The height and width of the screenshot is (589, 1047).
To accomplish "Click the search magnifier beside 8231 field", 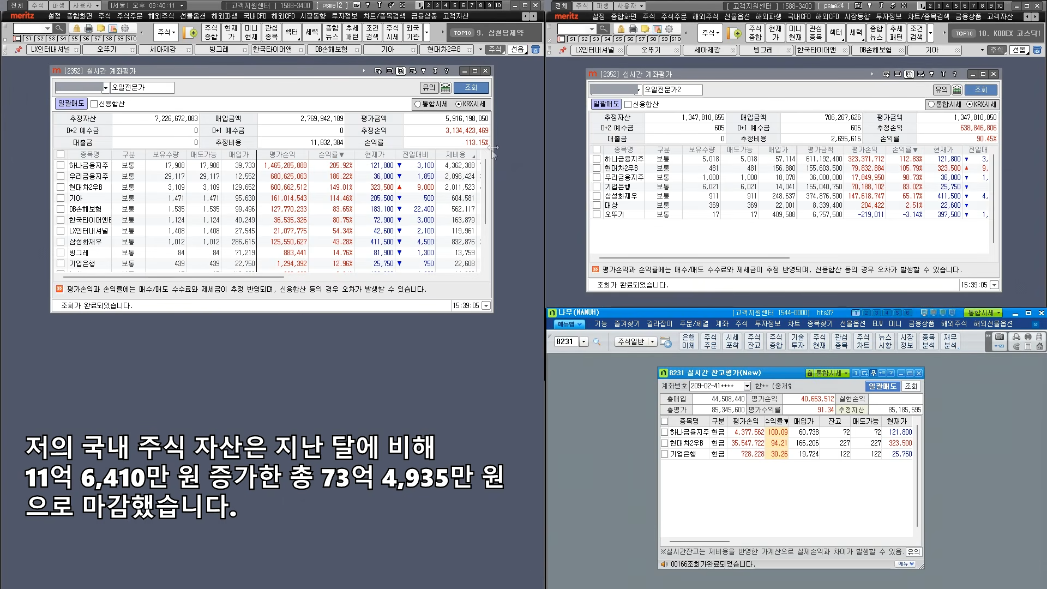I will [597, 342].
